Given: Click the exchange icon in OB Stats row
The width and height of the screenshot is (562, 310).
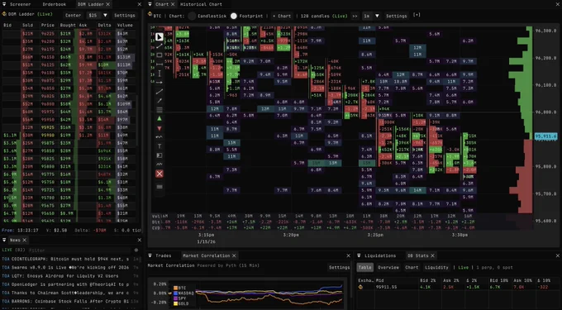Looking at the screenshot, I should pyautogui.click(x=360, y=287).
